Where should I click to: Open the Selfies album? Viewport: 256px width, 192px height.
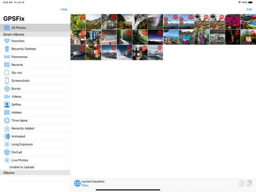[x=35, y=104]
